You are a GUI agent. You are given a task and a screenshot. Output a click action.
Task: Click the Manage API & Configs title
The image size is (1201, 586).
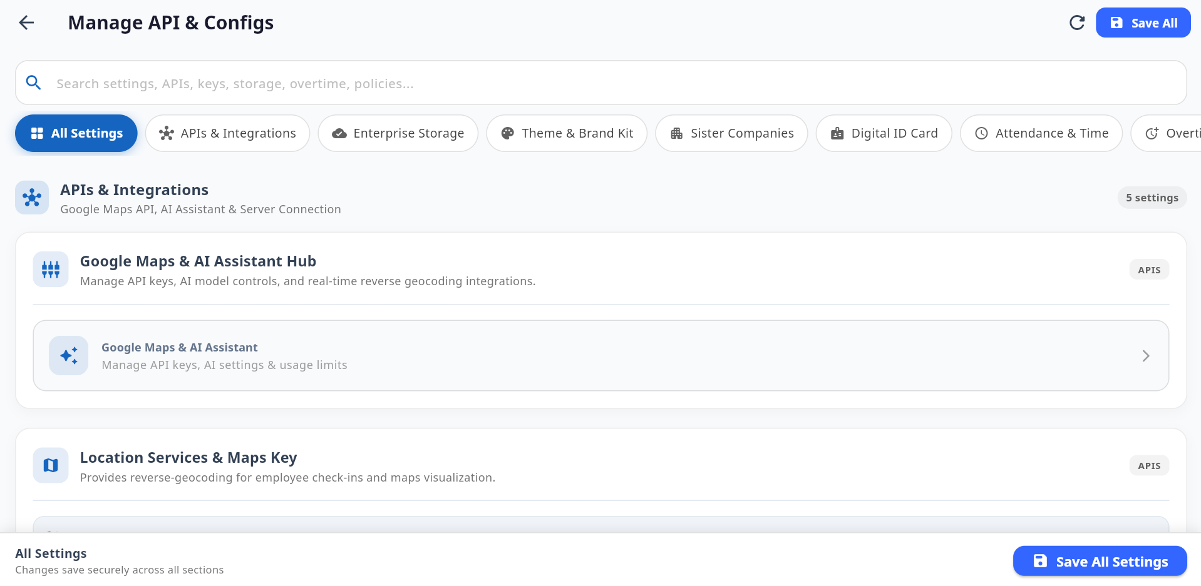(171, 23)
